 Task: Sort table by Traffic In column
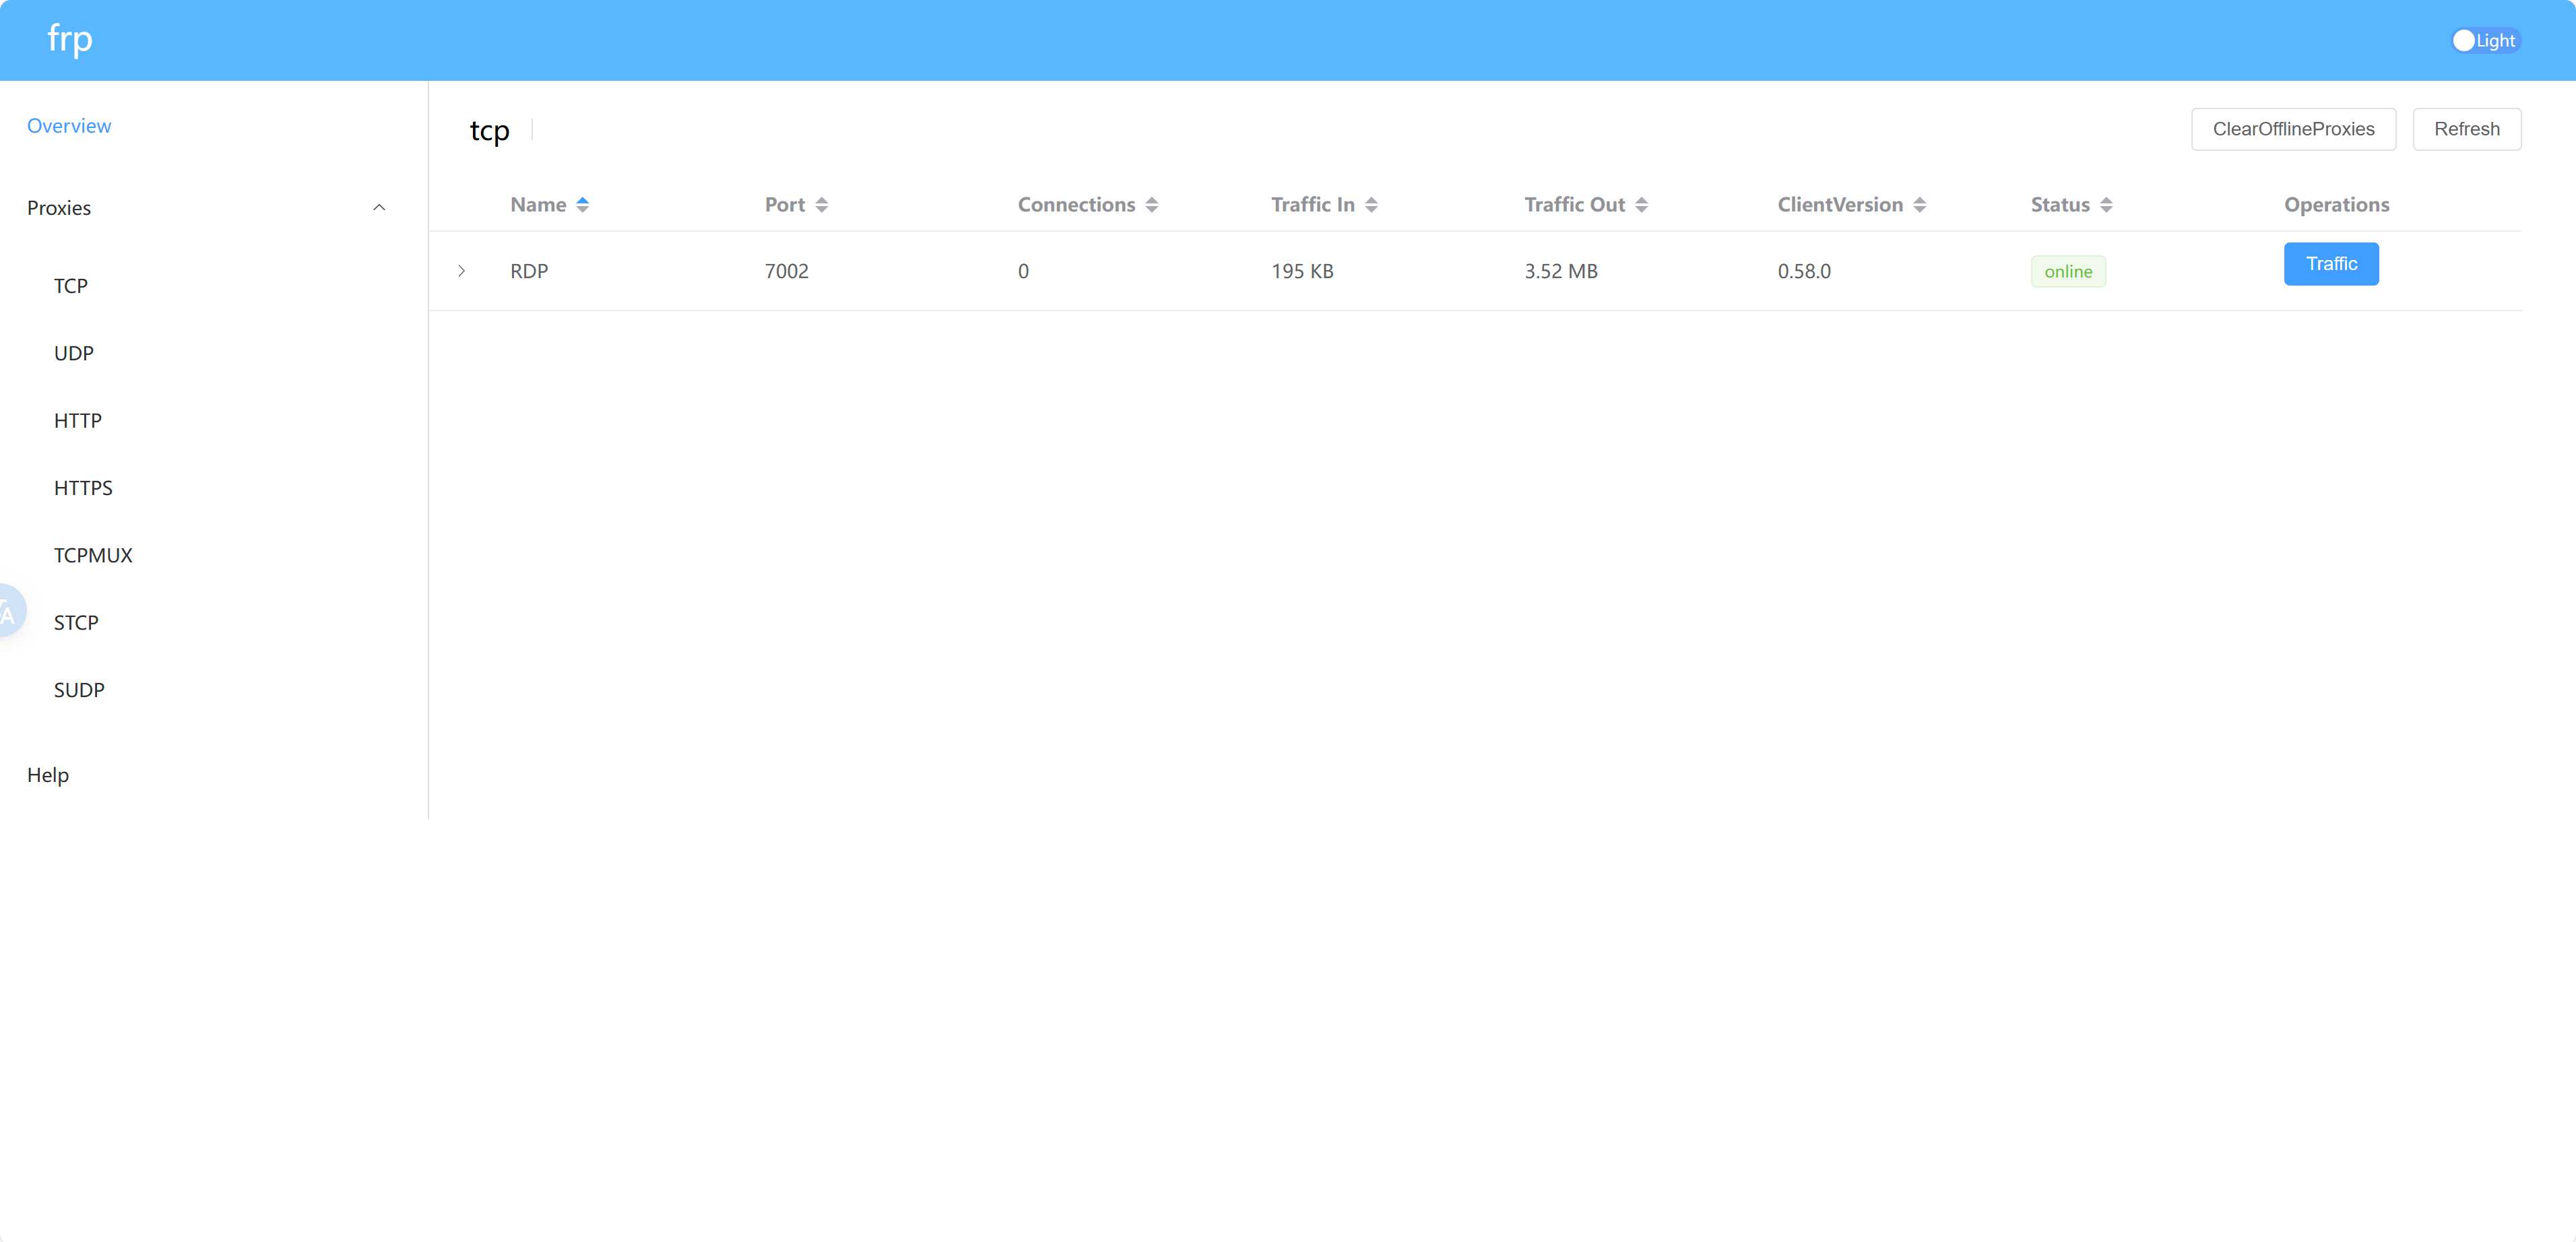[x=1324, y=205]
